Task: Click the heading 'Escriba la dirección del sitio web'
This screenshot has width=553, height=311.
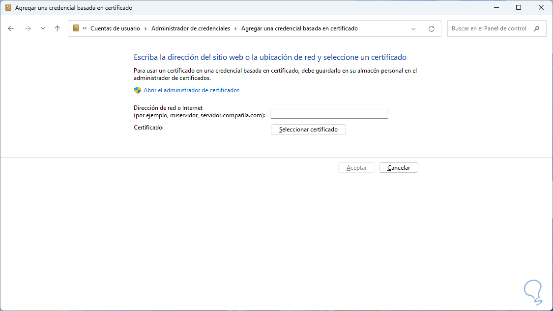Action: tap(270, 57)
